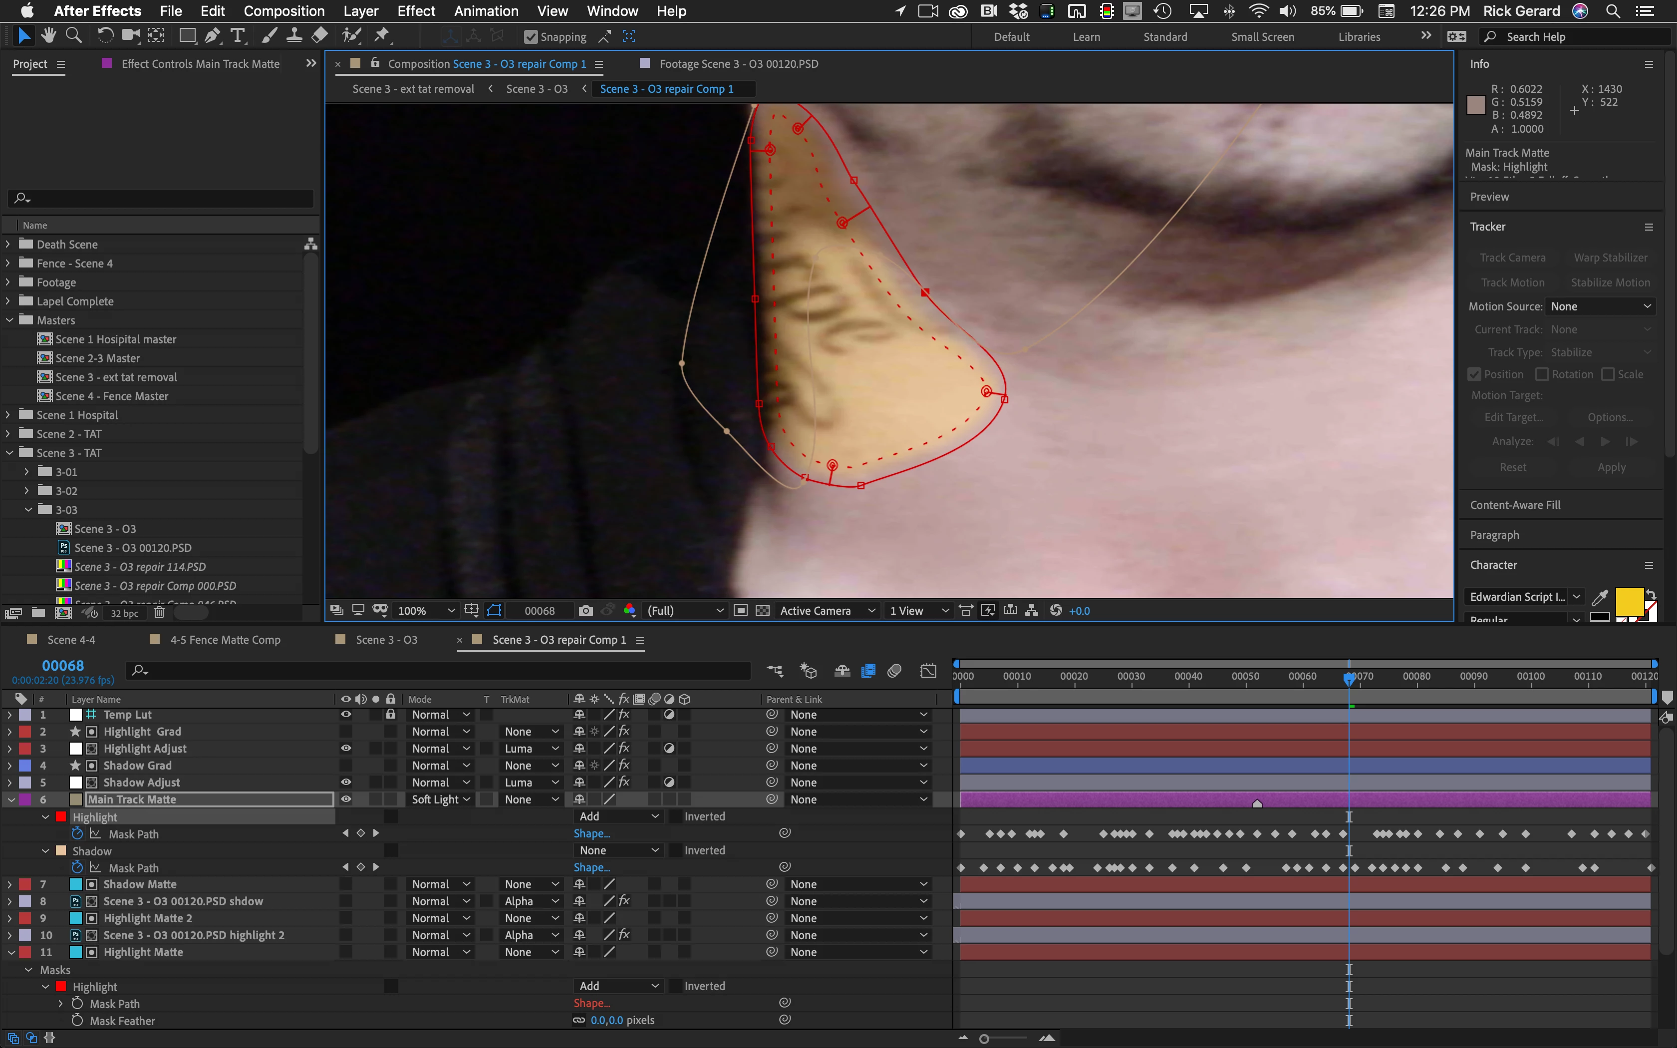Open the Graph Editor in timeline

click(928, 670)
